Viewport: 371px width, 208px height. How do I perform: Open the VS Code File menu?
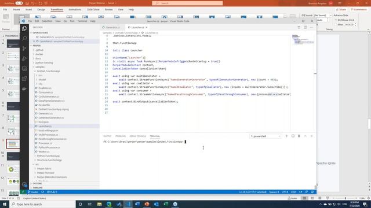pos(30,21)
